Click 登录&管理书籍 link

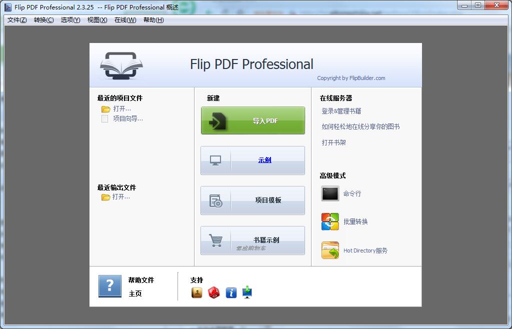tap(341, 111)
